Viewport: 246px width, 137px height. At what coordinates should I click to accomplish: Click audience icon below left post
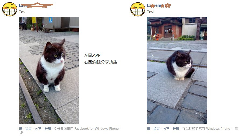click(22, 133)
